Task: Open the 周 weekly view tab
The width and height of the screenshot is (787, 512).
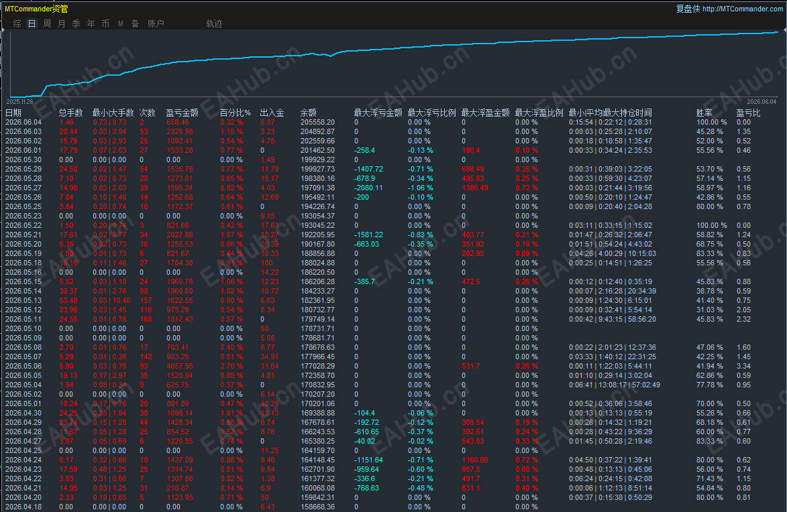Action: 47,23
